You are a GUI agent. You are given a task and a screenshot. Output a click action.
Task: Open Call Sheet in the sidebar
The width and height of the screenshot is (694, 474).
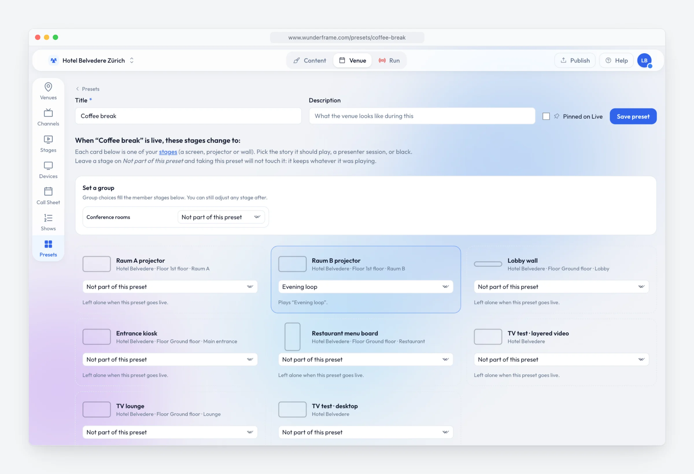48,196
